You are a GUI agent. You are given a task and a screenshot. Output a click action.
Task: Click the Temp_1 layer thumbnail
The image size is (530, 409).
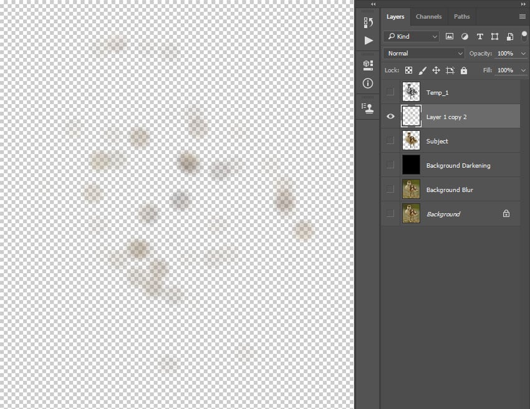412,92
